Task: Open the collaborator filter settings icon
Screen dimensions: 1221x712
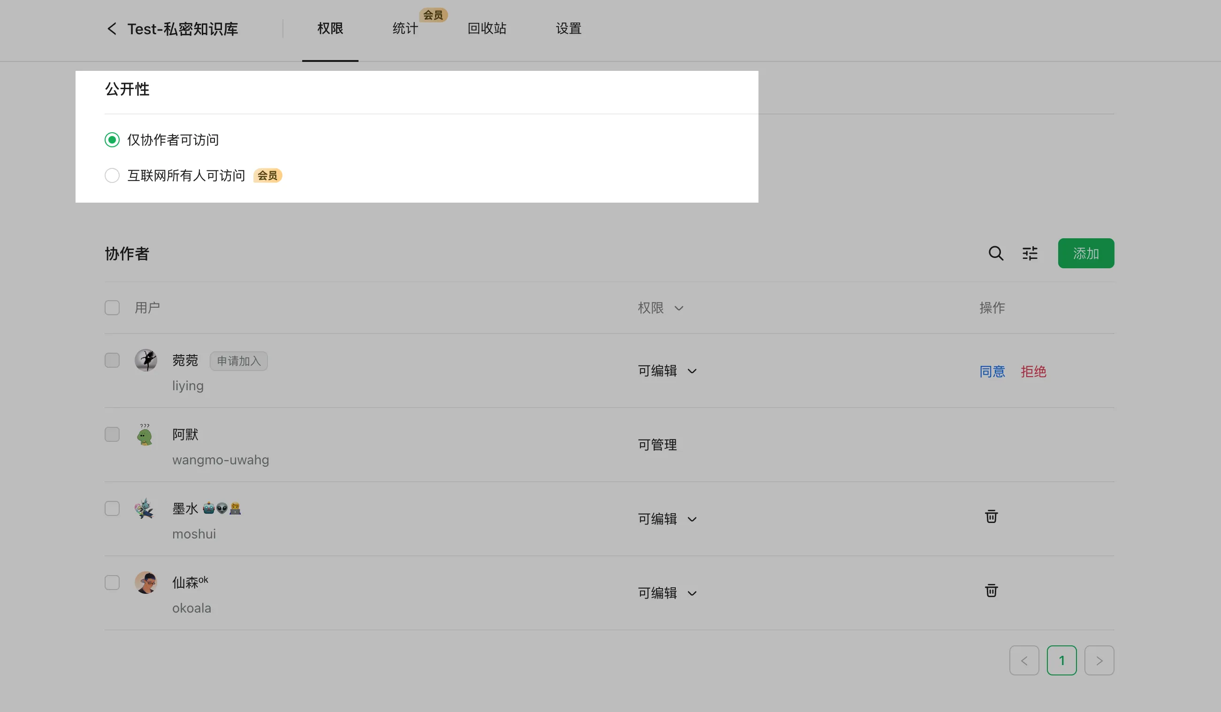Action: coord(1030,253)
